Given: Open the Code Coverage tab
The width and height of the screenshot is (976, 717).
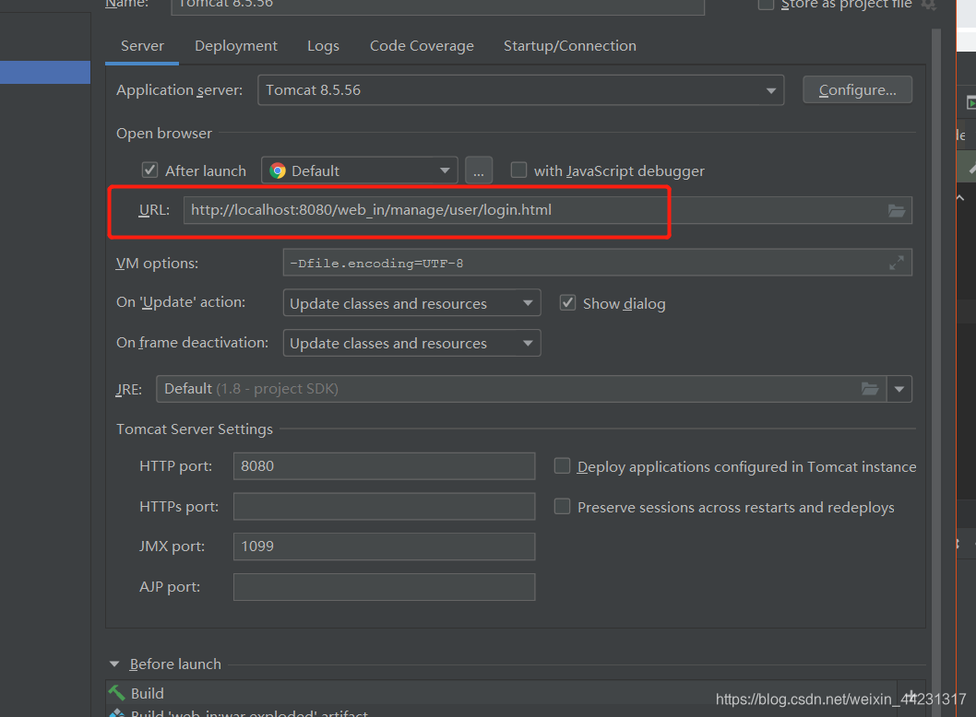Looking at the screenshot, I should [422, 46].
